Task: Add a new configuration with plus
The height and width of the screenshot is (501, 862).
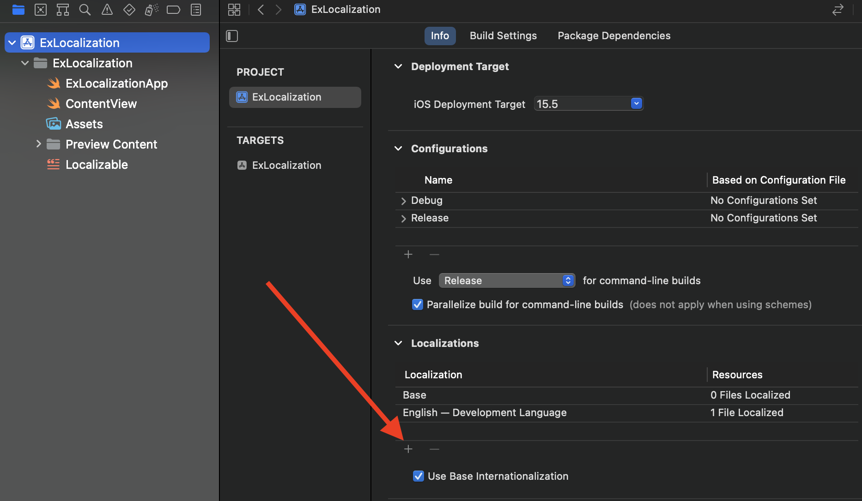Action: pyautogui.click(x=408, y=254)
